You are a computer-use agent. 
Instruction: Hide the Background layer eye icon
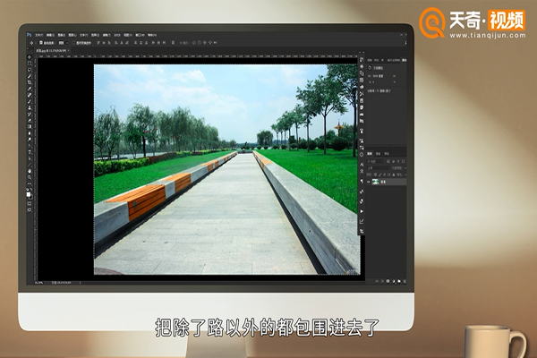click(x=369, y=182)
